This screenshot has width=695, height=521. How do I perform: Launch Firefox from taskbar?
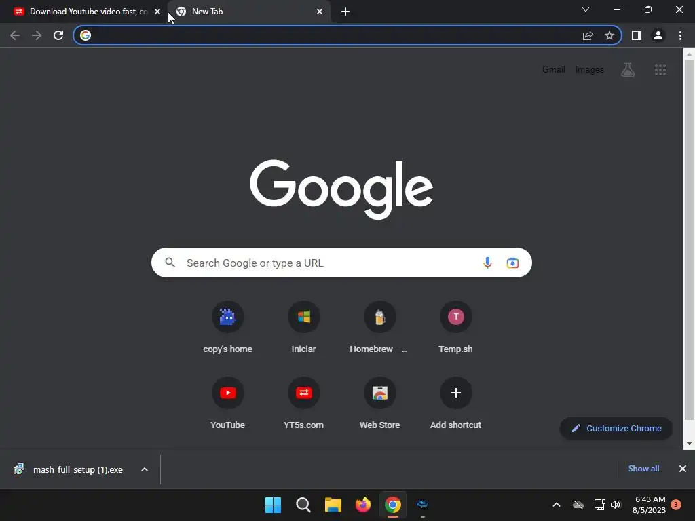coord(363,505)
